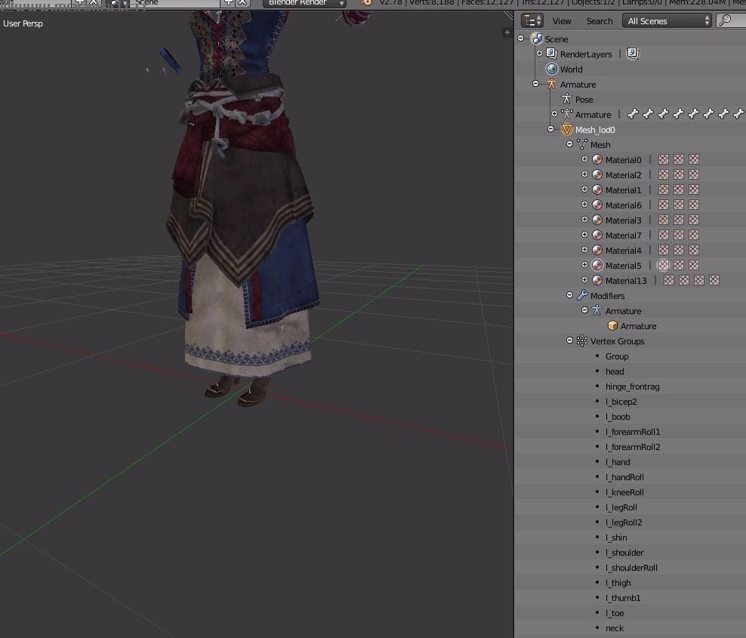This screenshot has height=638, width=746.
Task: Select the 'l_legRoll2' vertex group
Action: click(x=624, y=522)
